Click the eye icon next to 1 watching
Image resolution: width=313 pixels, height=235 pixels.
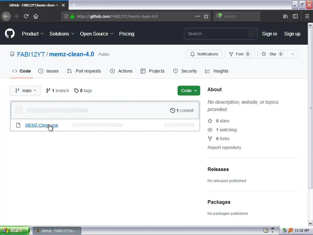pos(210,130)
